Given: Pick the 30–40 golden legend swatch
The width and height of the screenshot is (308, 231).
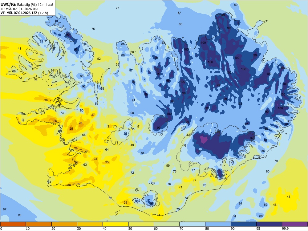Looking at the screenshot, I should [90, 224].
